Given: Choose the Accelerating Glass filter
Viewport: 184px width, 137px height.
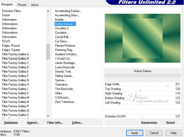Looking at the screenshot, I should (x=67, y=15).
